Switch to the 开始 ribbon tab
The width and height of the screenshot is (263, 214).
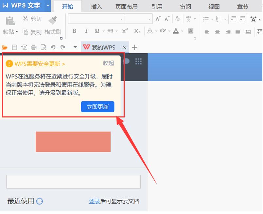[x=68, y=7]
